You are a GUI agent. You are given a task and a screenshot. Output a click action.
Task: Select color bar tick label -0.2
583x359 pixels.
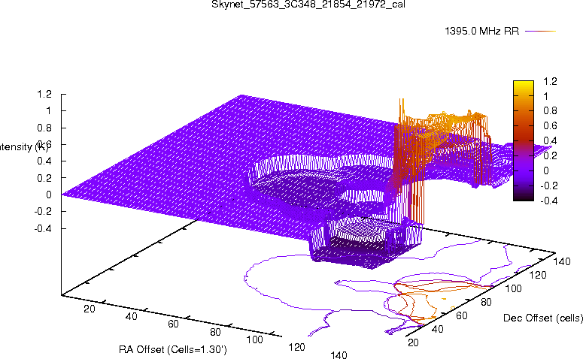point(548,186)
